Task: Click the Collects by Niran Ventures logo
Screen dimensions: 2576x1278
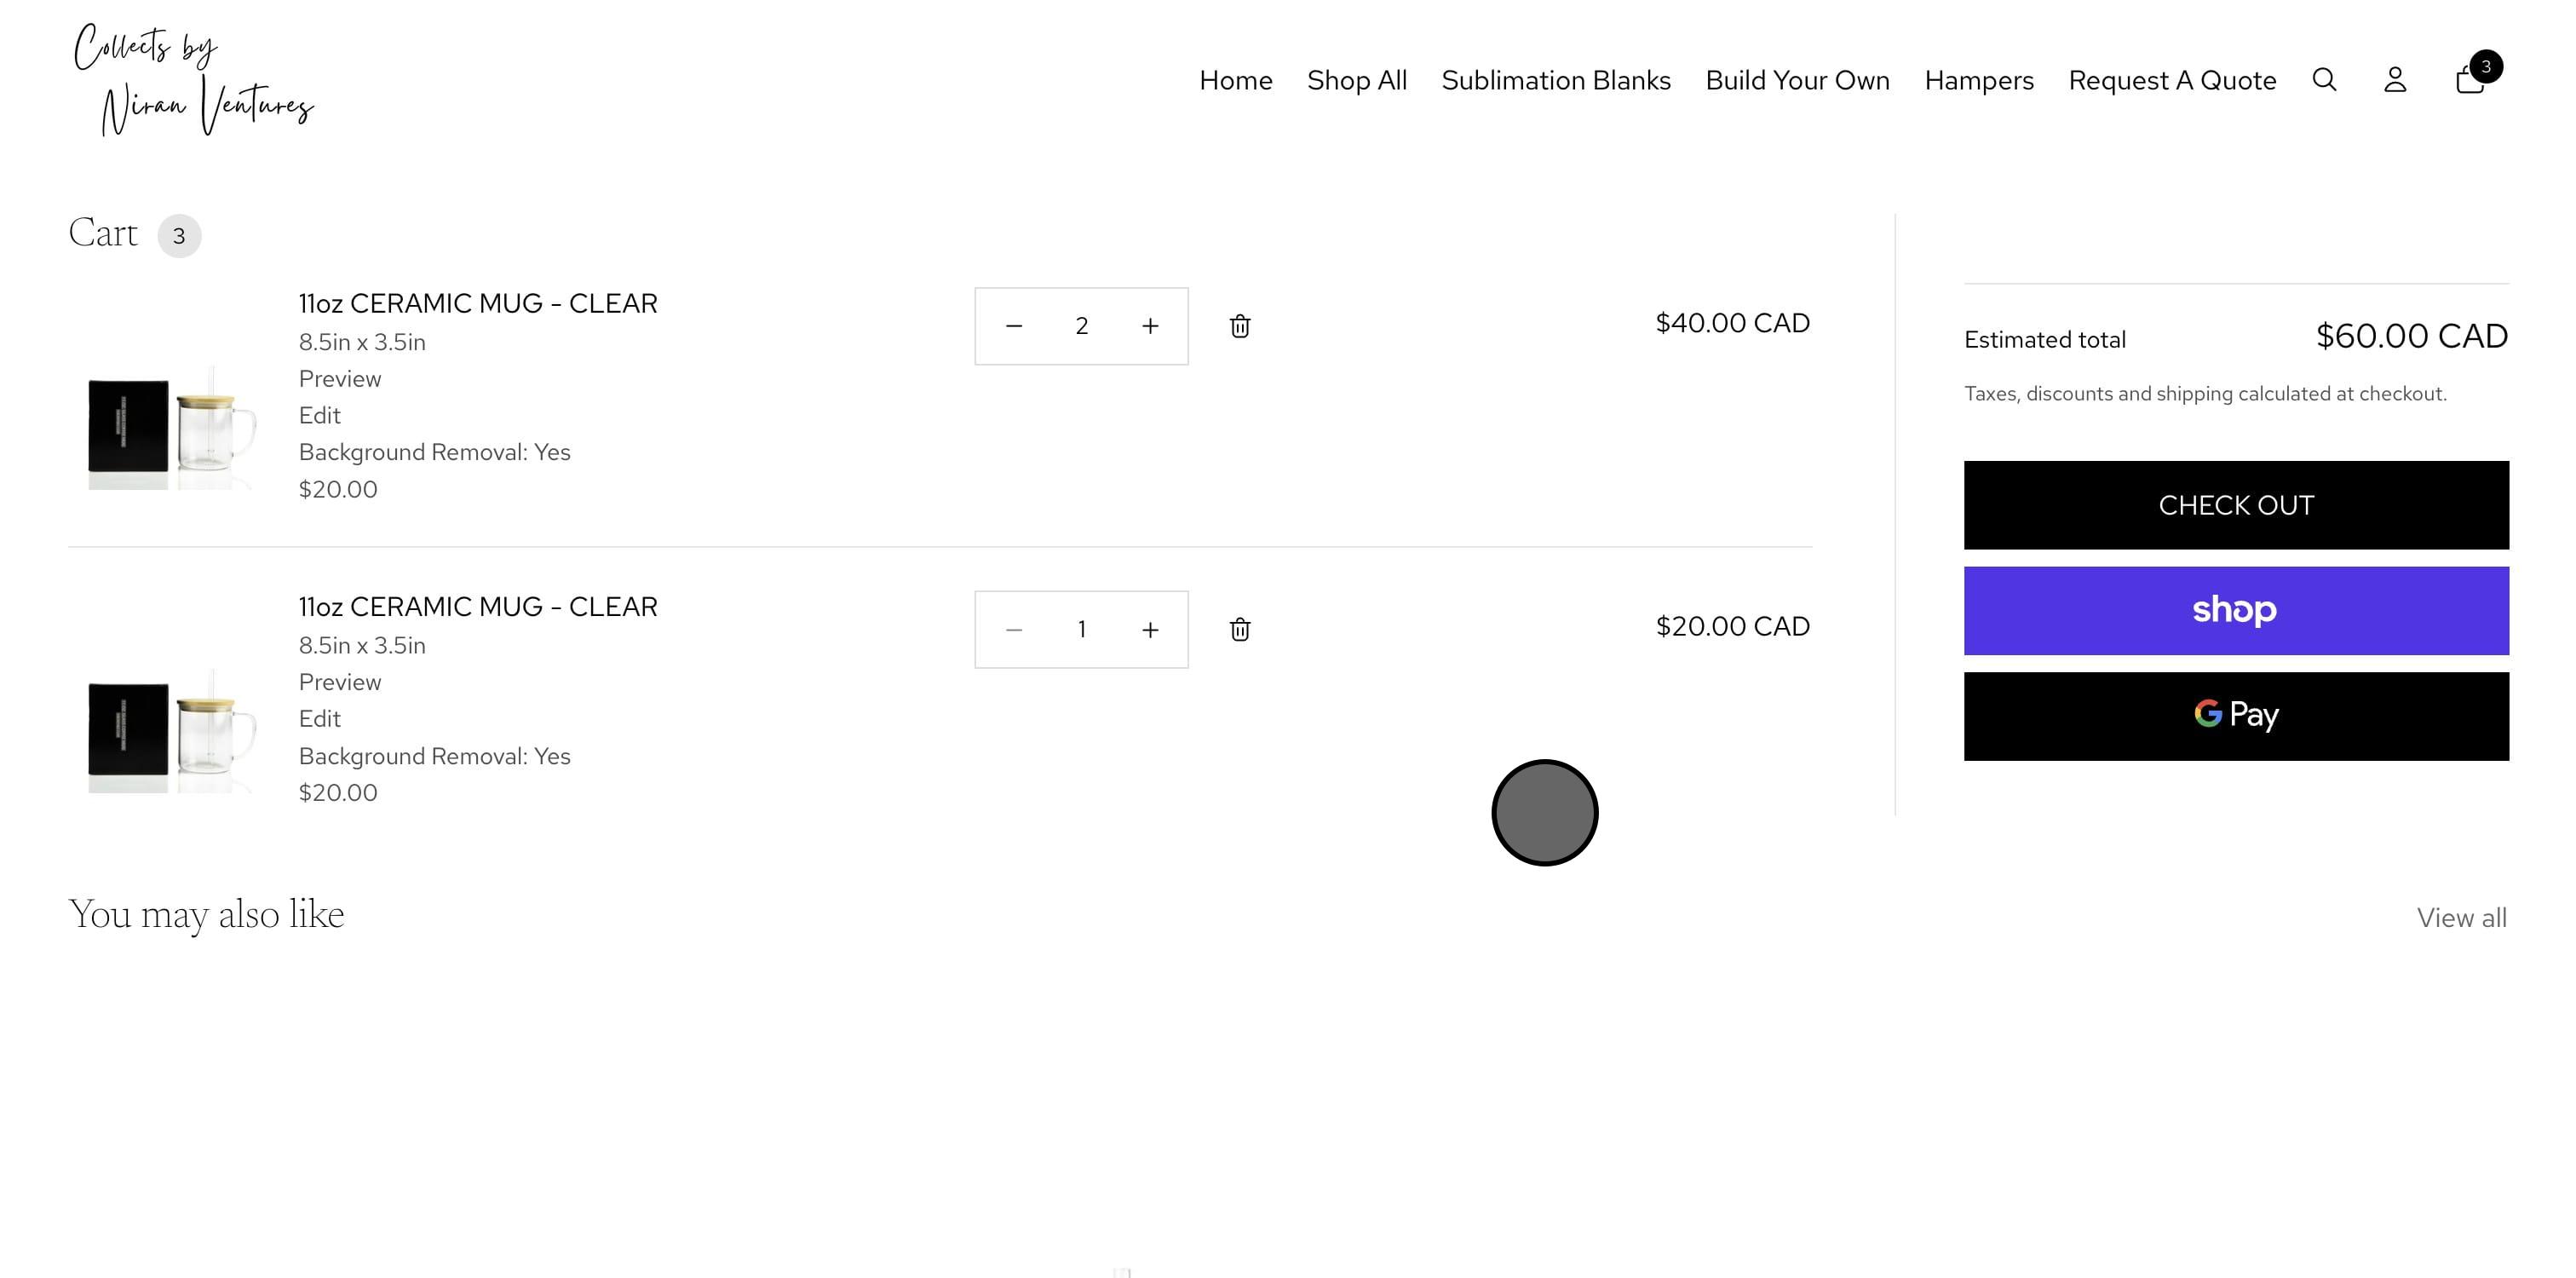Action: [195, 80]
